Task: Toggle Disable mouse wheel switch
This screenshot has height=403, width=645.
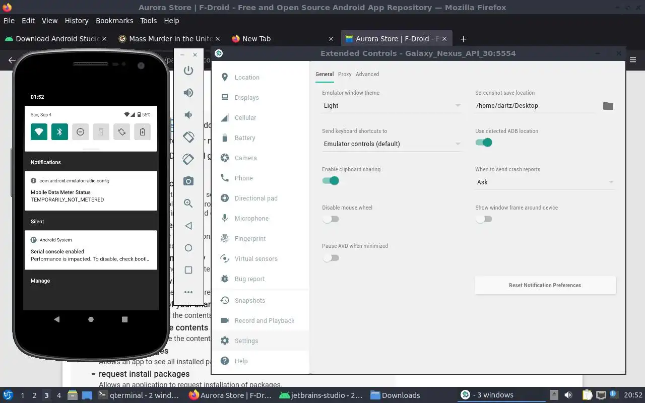Action: tap(331, 219)
